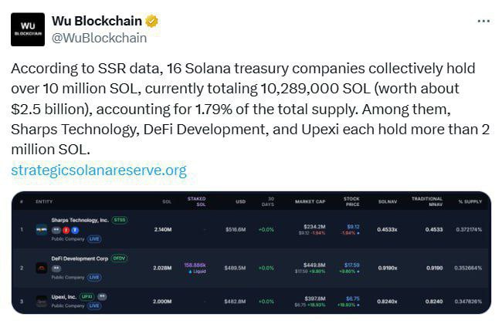Click the red circular icon under Sharps Technology

[x=66, y=230]
